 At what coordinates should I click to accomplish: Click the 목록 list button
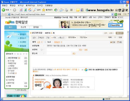(110, 37)
